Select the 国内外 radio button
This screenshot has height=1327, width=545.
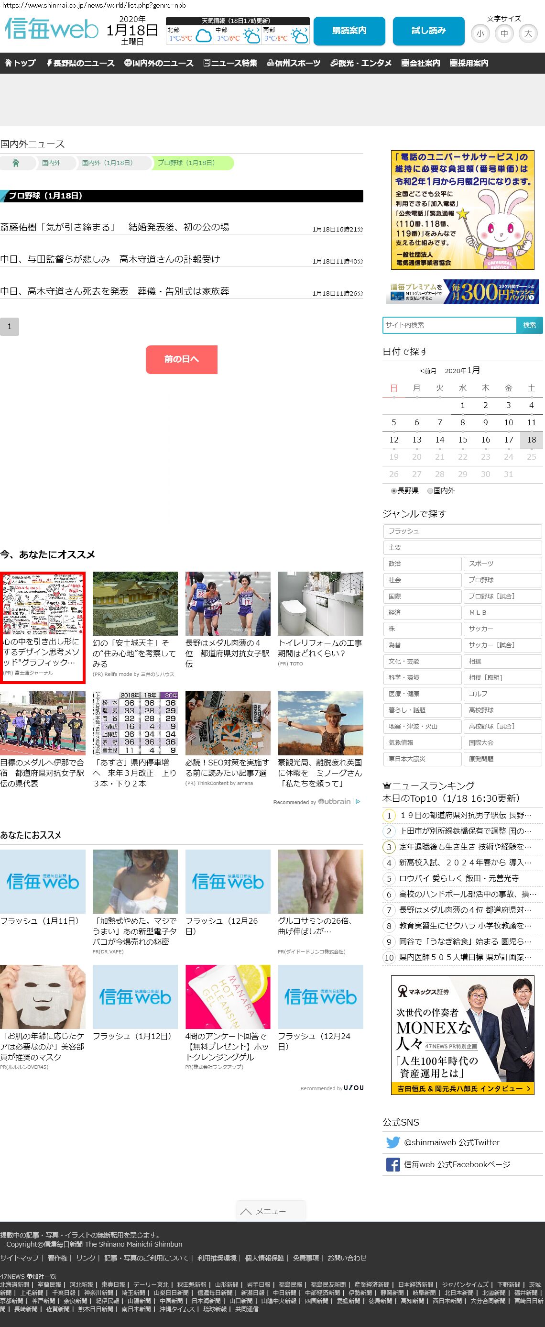pos(430,491)
